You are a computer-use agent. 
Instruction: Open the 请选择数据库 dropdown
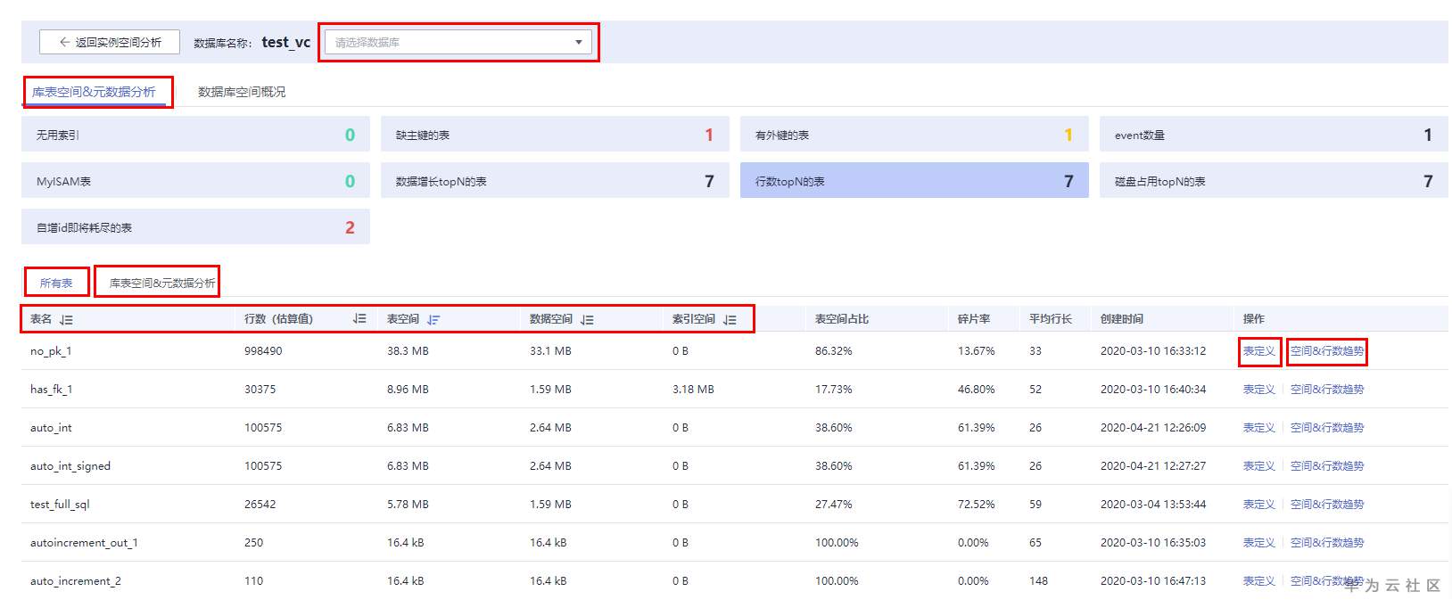click(x=458, y=42)
